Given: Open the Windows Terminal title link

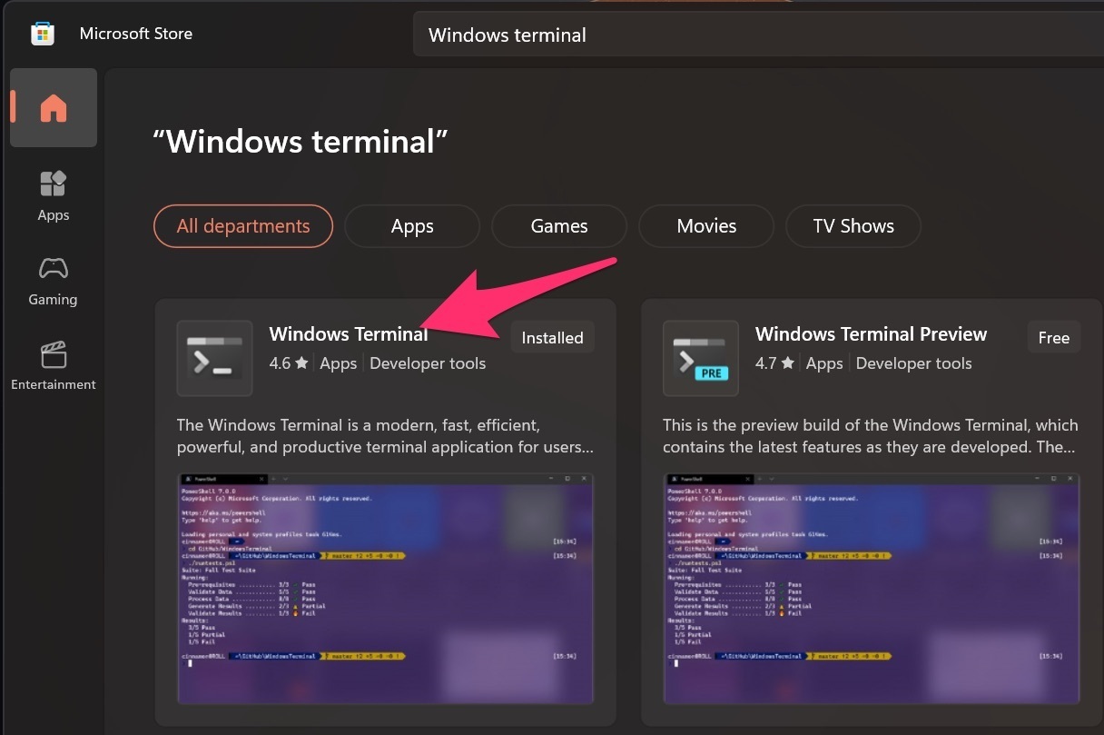Looking at the screenshot, I should [x=349, y=333].
